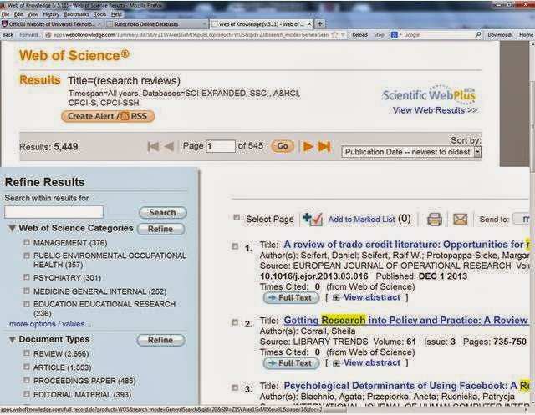
Task: Check PUBLIC ENVIRONMENTAL OCCUPATIONAL HEALTH category
Action: [x=27, y=256]
